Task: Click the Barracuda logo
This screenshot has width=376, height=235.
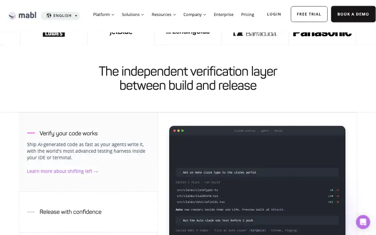Action: click(255, 34)
